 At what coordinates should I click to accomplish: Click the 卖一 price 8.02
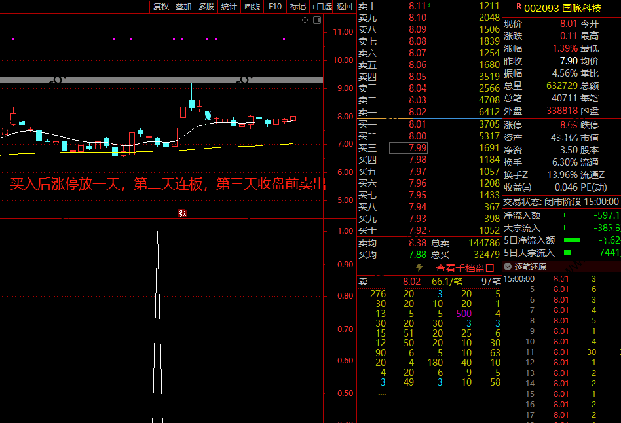417,112
